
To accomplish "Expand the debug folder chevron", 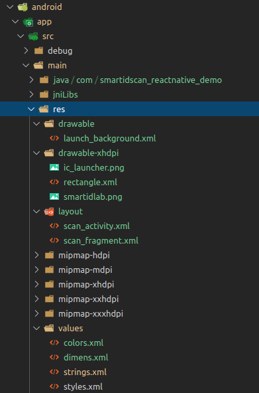I will pyautogui.click(x=26, y=51).
